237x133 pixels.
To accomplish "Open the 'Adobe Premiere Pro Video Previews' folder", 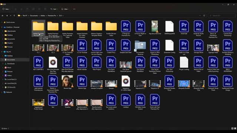I will pyautogui.click(x=82, y=30).
